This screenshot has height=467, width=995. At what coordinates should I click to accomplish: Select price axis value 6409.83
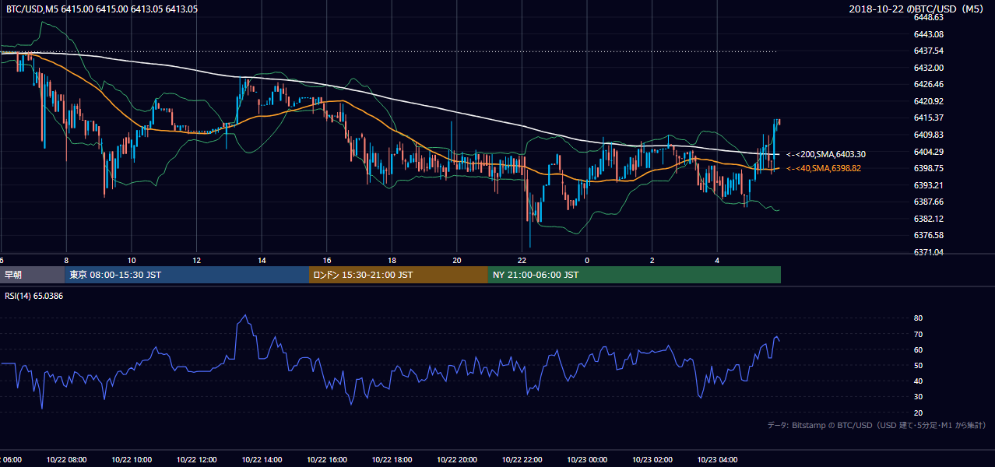[929, 135]
